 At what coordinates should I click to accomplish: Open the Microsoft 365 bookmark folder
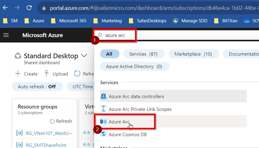[x=69, y=21]
